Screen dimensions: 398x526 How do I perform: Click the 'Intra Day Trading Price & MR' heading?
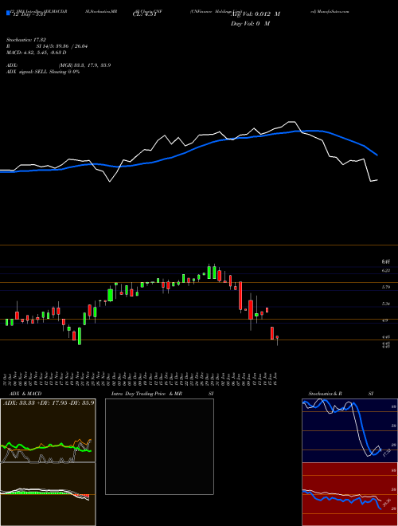(x=146, y=394)
